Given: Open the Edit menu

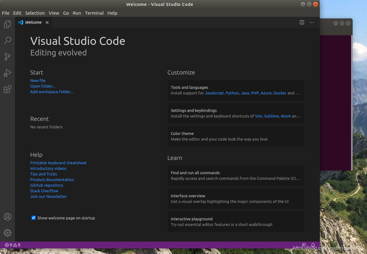Looking at the screenshot, I should click(x=17, y=13).
